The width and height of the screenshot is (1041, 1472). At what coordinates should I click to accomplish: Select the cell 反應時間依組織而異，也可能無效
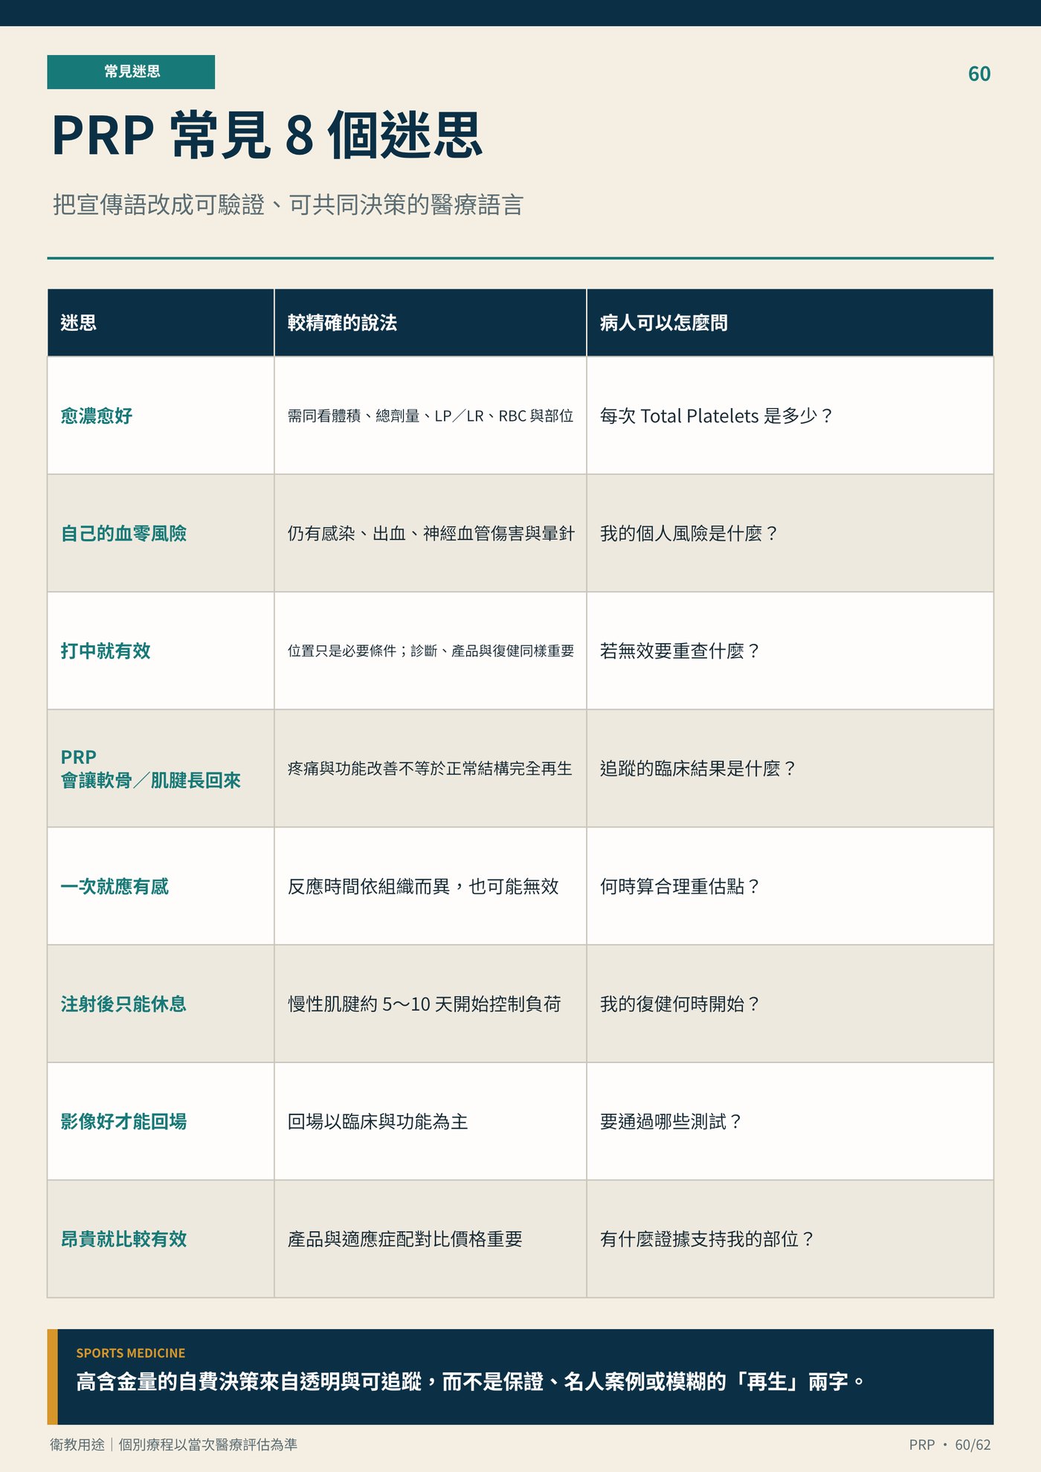[x=431, y=886]
